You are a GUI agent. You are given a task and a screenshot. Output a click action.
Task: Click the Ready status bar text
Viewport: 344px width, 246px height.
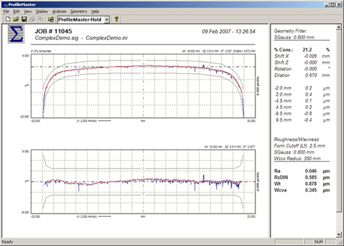[7, 242]
